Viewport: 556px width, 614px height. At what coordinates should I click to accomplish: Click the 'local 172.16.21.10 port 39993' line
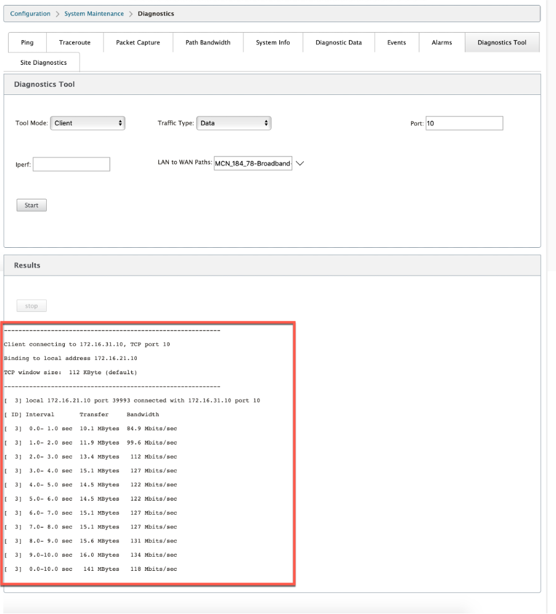point(132,401)
